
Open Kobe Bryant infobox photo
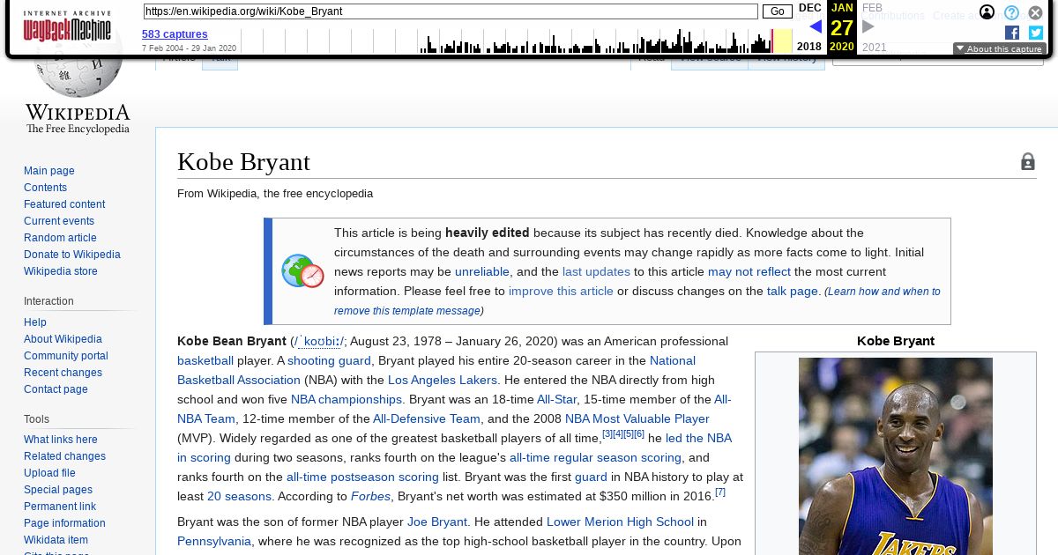[x=896, y=456]
